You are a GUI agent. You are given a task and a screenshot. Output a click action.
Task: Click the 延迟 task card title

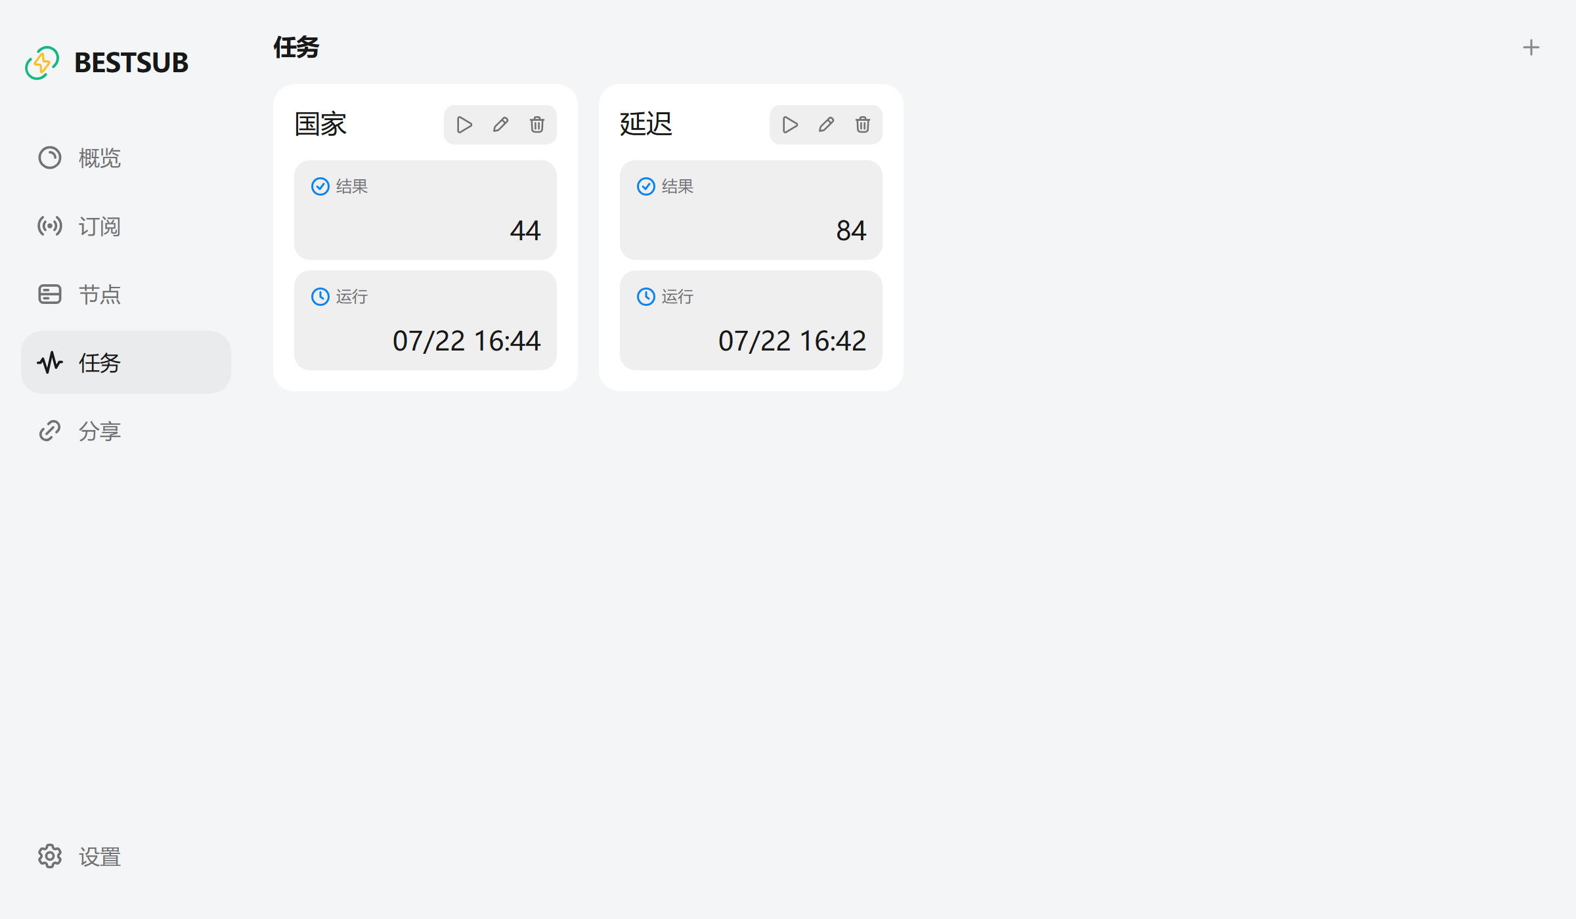(x=646, y=124)
